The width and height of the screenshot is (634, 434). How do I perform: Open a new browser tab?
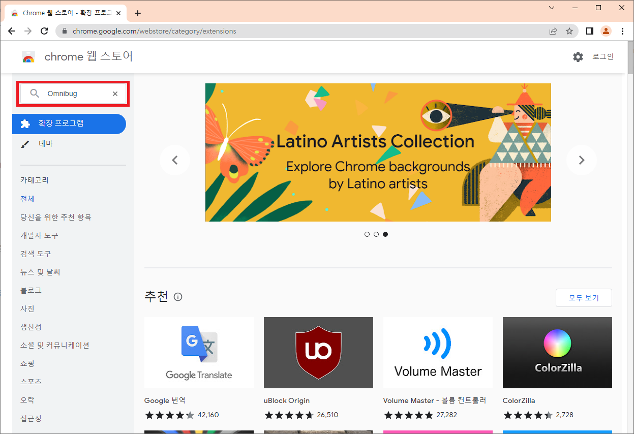click(138, 13)
